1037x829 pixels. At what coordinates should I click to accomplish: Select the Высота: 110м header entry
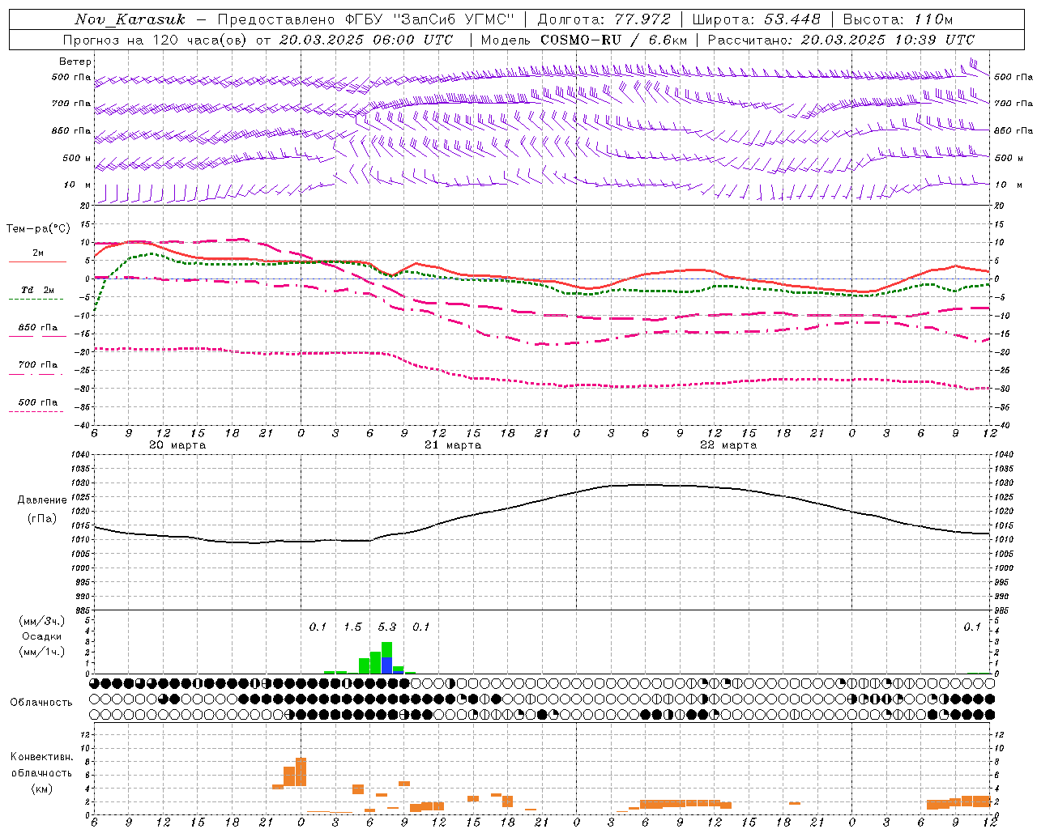898,19
